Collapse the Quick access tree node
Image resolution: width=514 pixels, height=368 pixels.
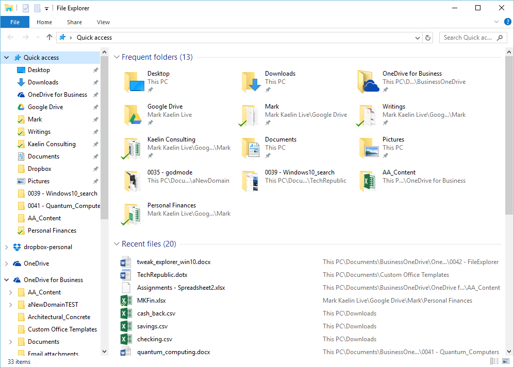7,58
